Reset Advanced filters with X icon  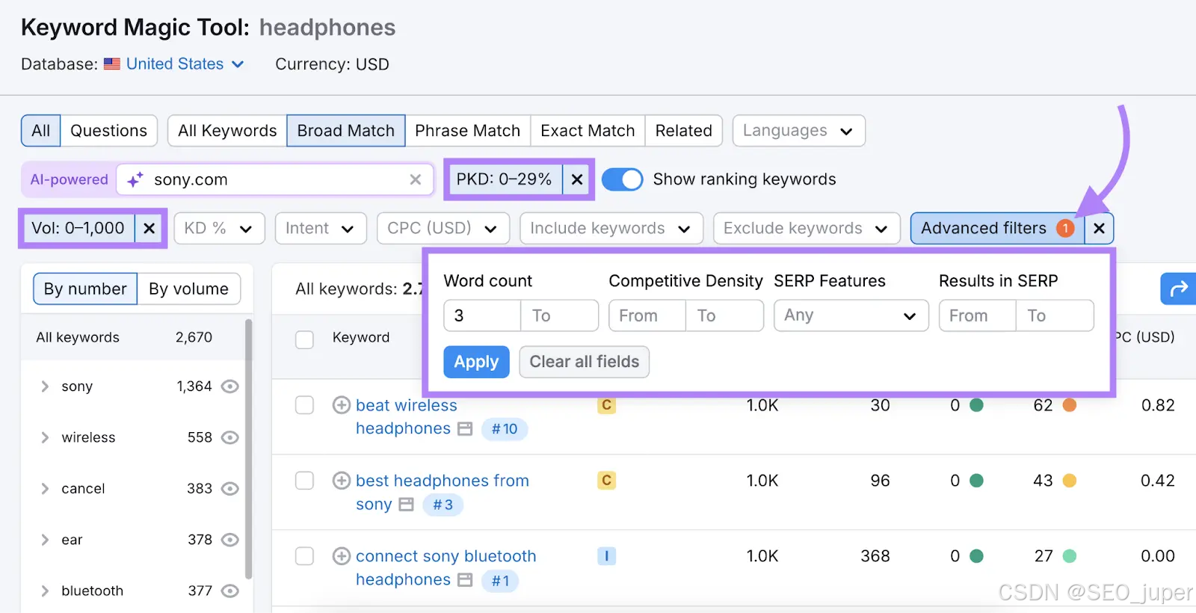1099,228
